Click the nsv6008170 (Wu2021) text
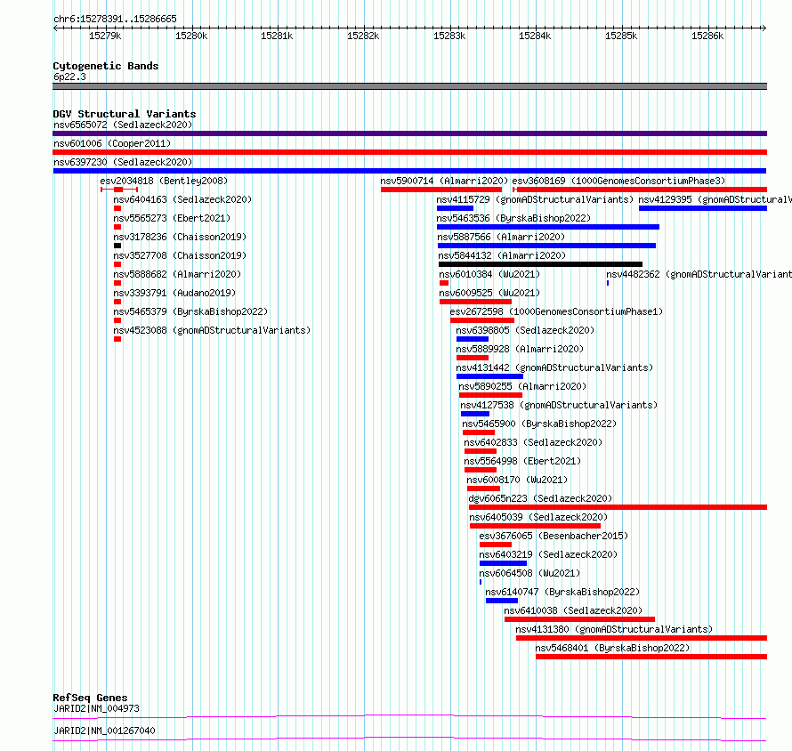792x751 pixels. click(x=517, y=480)
